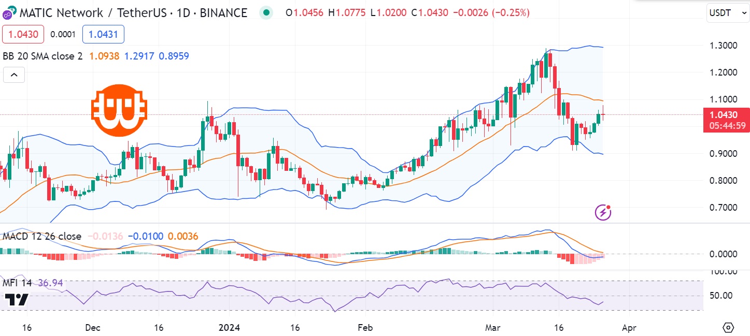This screenshot has width=750, height=336.
Task: Click the 2024 label on the time axis
Action: click(x=228, y=328)
